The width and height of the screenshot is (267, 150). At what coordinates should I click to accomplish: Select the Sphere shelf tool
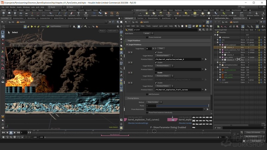point(9,13)
